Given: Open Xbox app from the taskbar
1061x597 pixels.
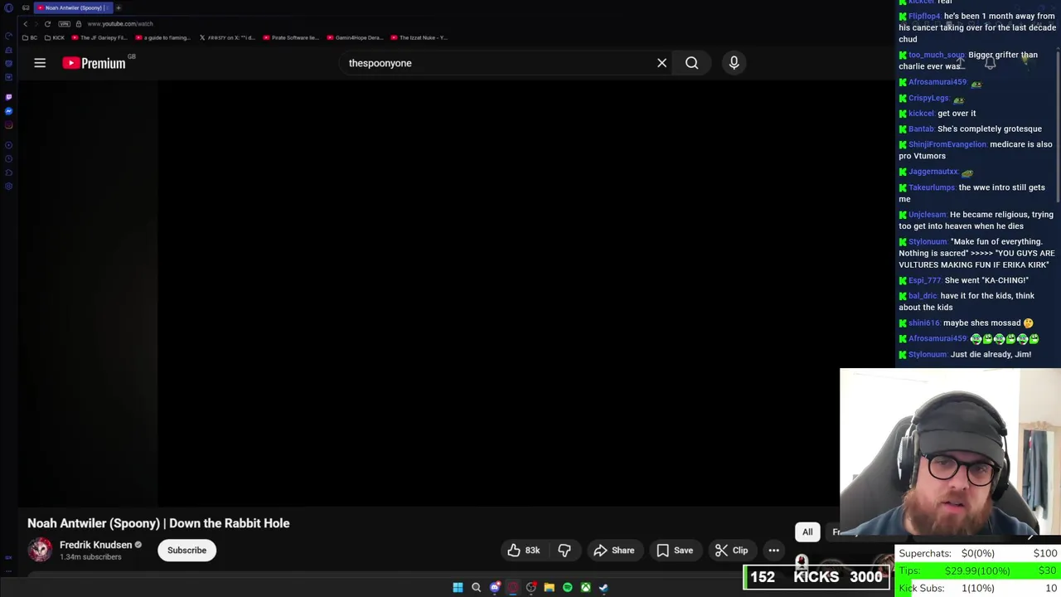Looking at the screenshot, I should pos(585,588).
